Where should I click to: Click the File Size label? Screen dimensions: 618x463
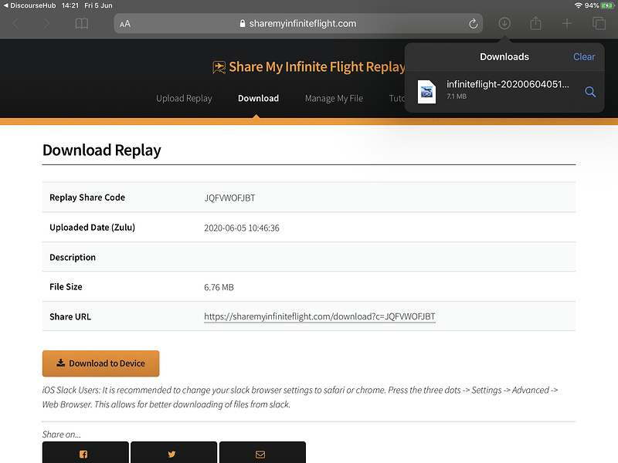tap(66, 286)
